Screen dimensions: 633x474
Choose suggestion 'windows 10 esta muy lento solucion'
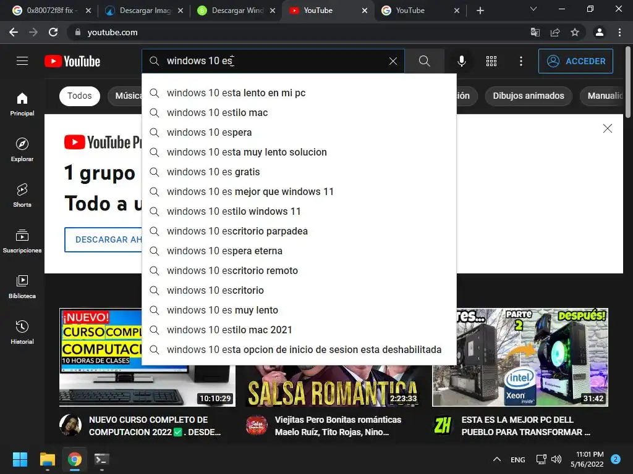(x=299, y=152)
